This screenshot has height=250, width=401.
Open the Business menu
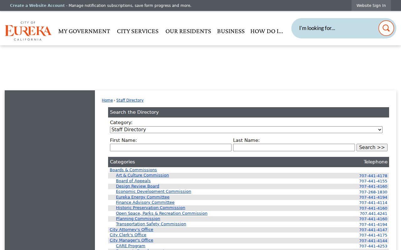coord(231,31)
